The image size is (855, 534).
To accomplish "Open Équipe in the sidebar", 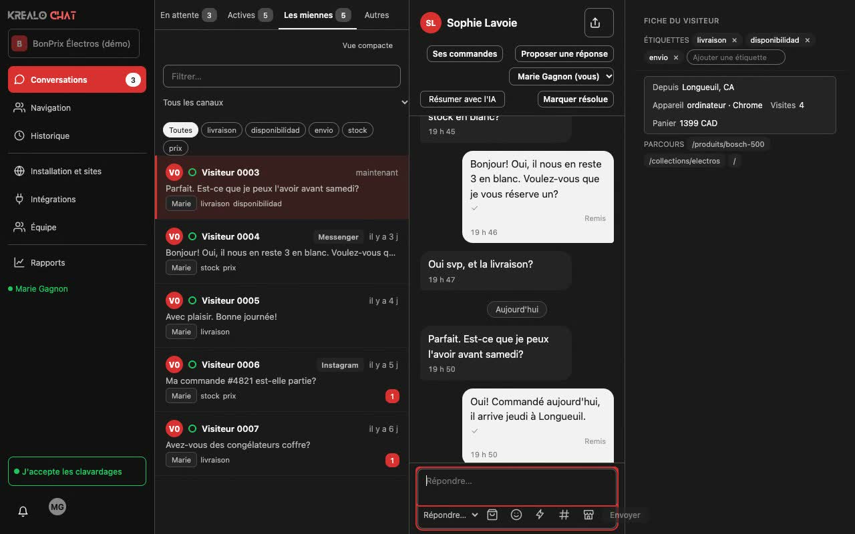I will pos(77,227).
